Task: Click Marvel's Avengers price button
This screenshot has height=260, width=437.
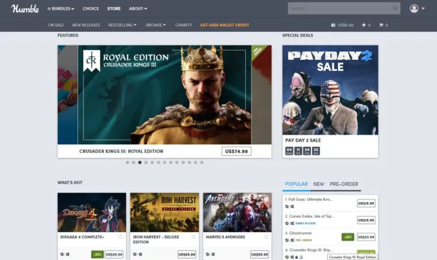Action: (259, 254)
